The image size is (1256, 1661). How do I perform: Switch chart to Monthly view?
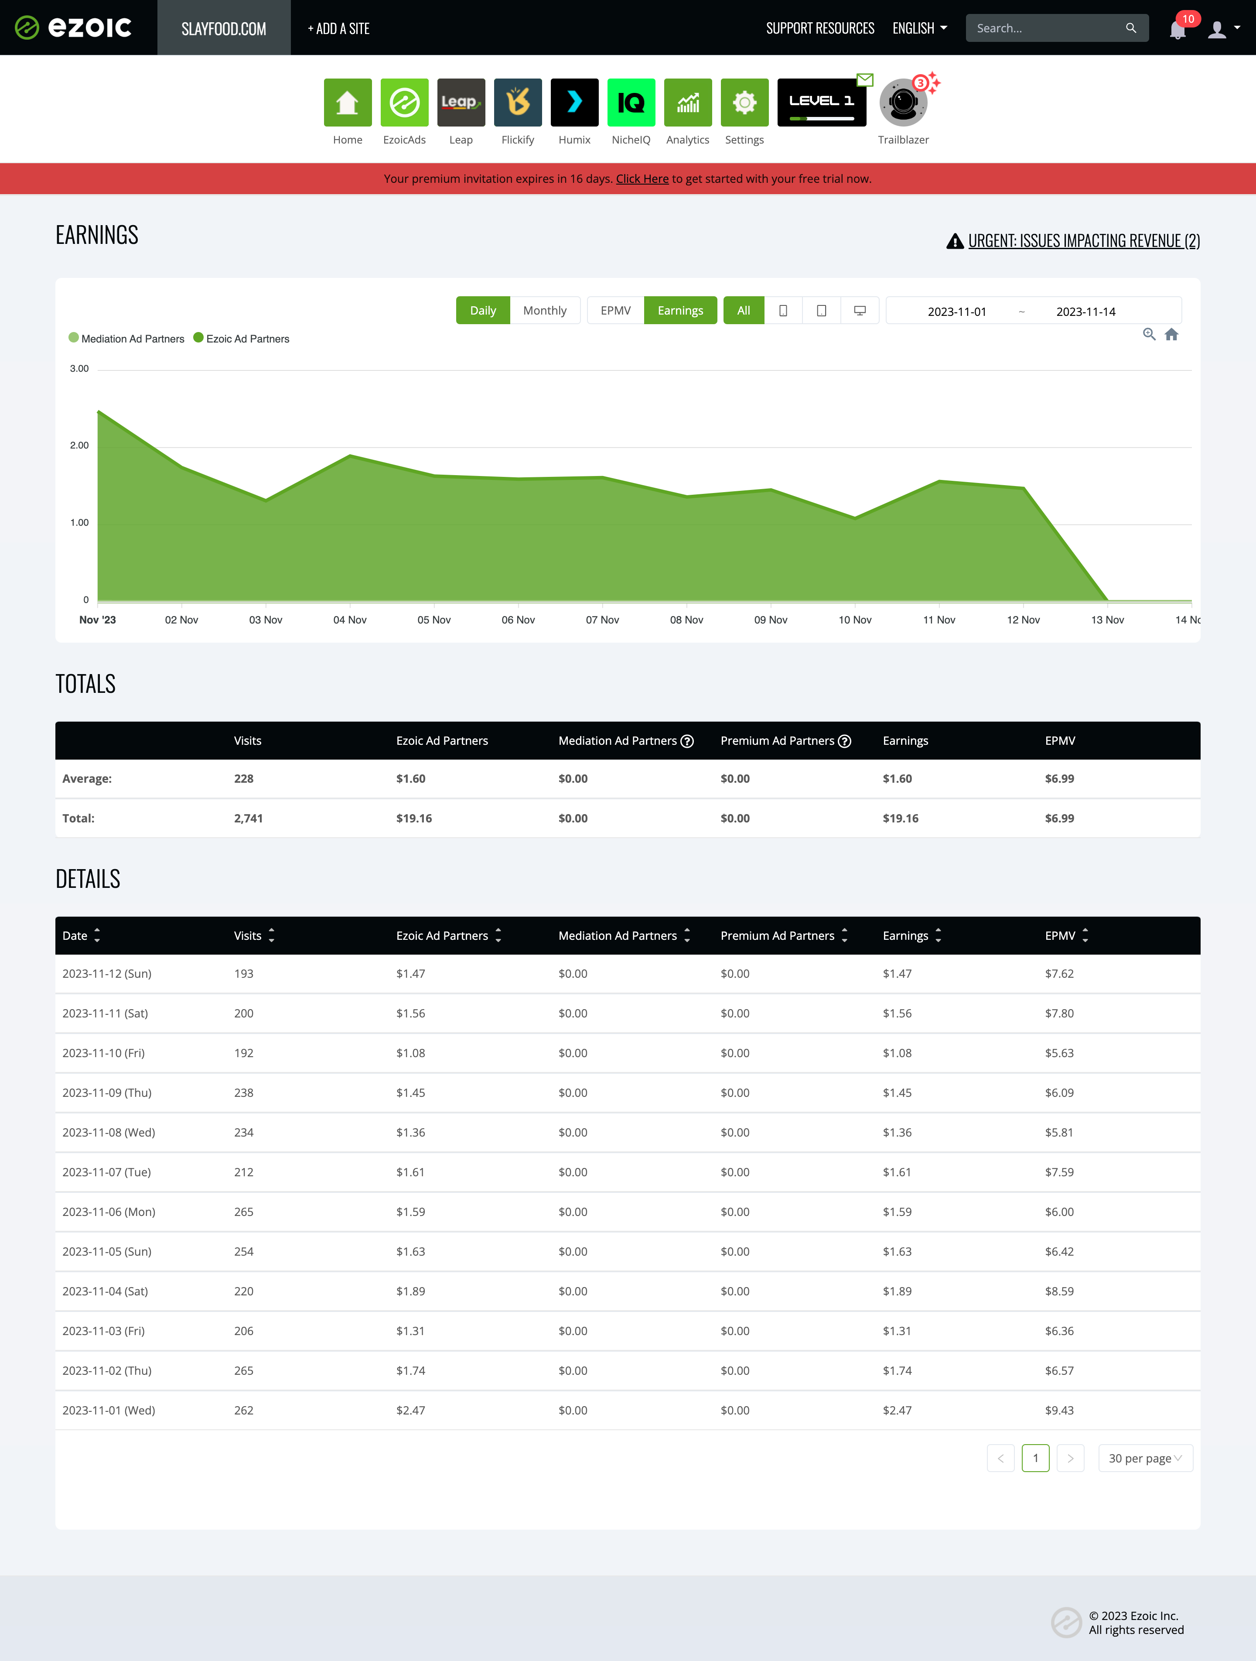pyautogui.click(x=544, y=310)
